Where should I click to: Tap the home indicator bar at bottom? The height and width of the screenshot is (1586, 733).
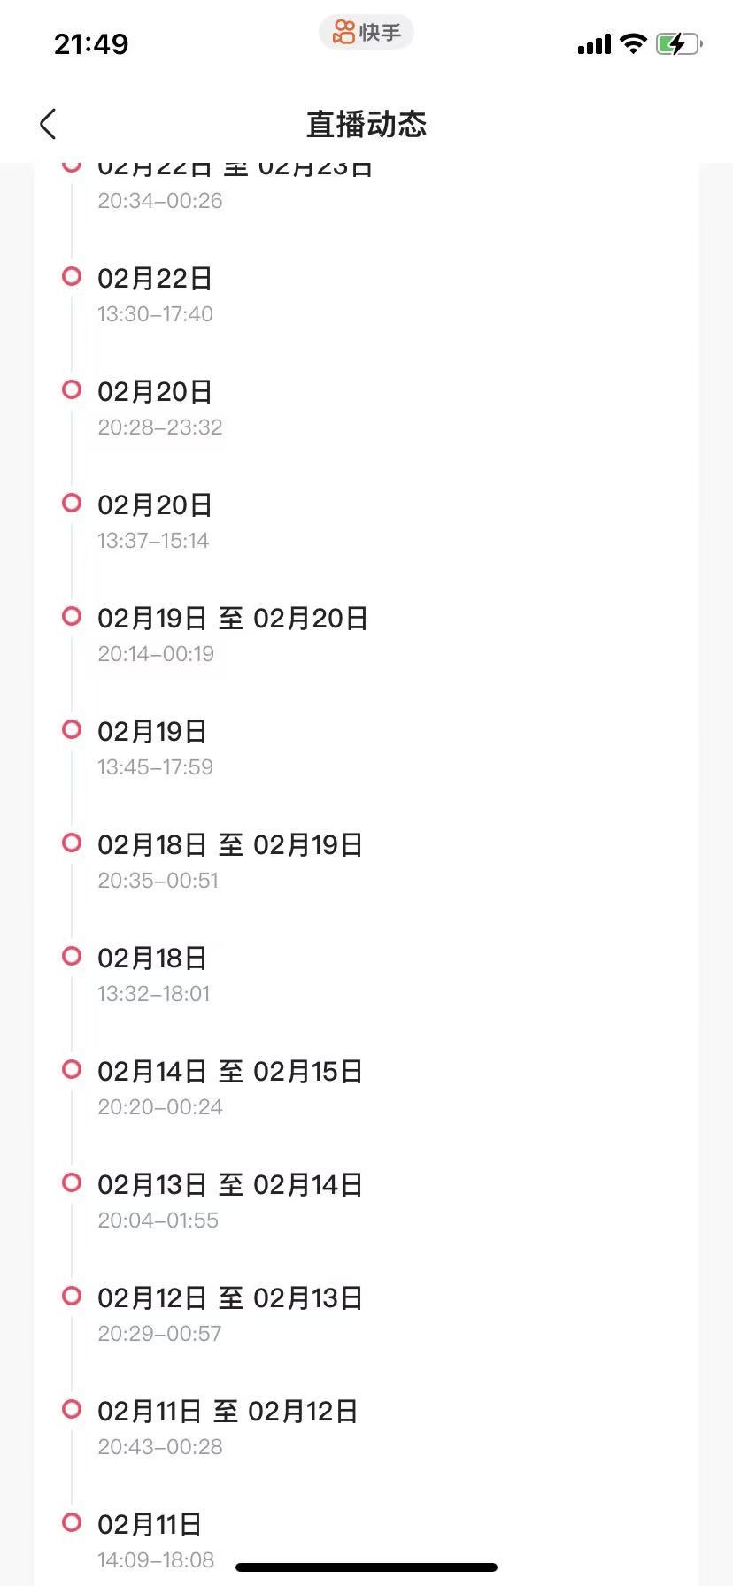pos(366,1567)
